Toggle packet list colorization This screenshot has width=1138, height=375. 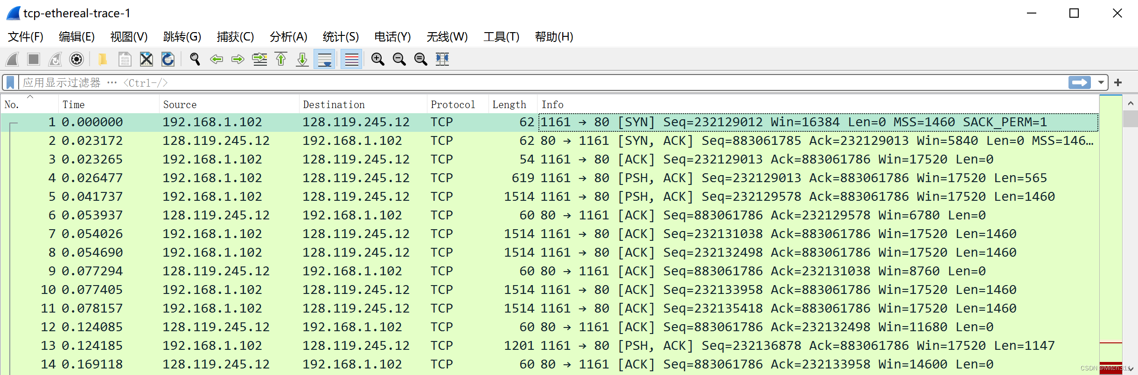[x=351, y=59]
